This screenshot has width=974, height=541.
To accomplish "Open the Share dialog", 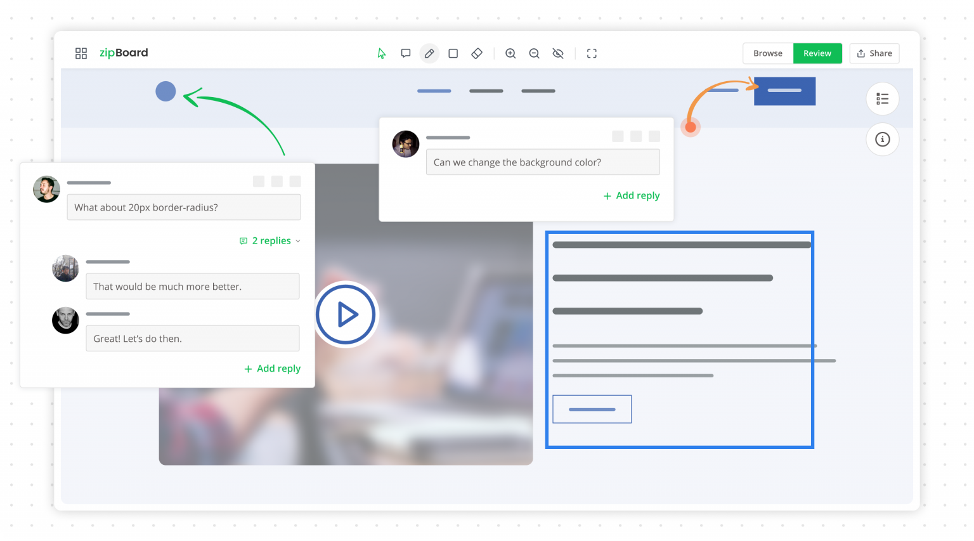I will click(874, 53).
